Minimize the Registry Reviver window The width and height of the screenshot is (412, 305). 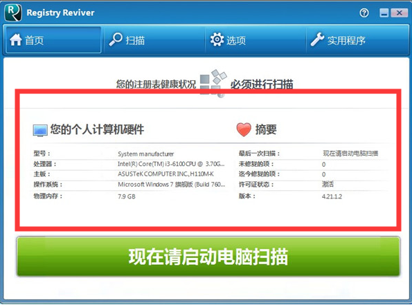point(384,12)
